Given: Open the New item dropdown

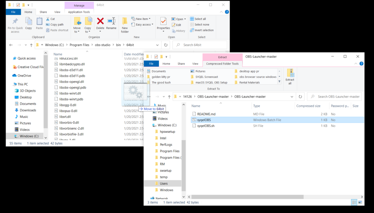Looking at the screenshot, I should [141, 19].
